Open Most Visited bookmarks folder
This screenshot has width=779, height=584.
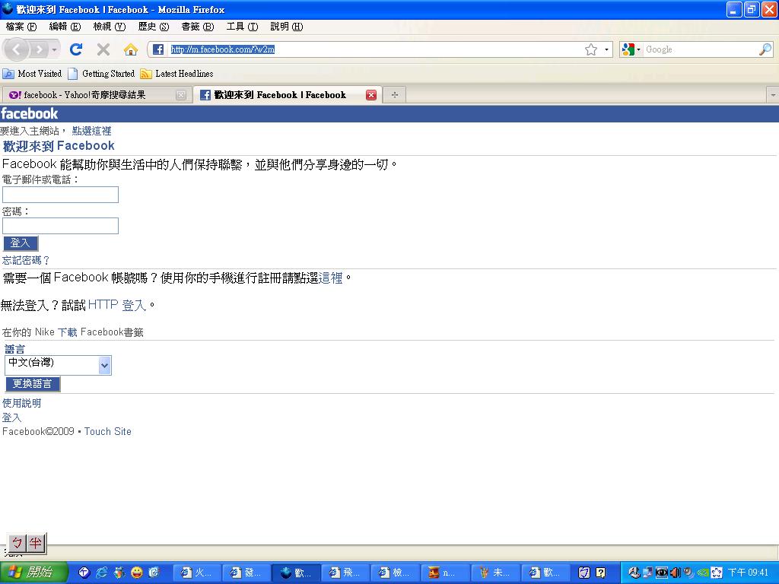32,74
